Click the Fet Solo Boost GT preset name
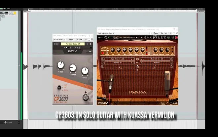Image resolution: width=218 pixels, height=137 pixels. point(73,44)
